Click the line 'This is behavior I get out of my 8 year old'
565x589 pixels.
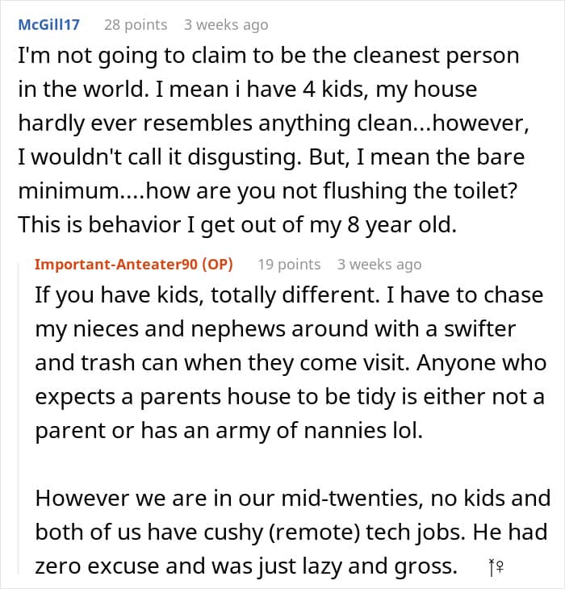(x=237, y=224)
